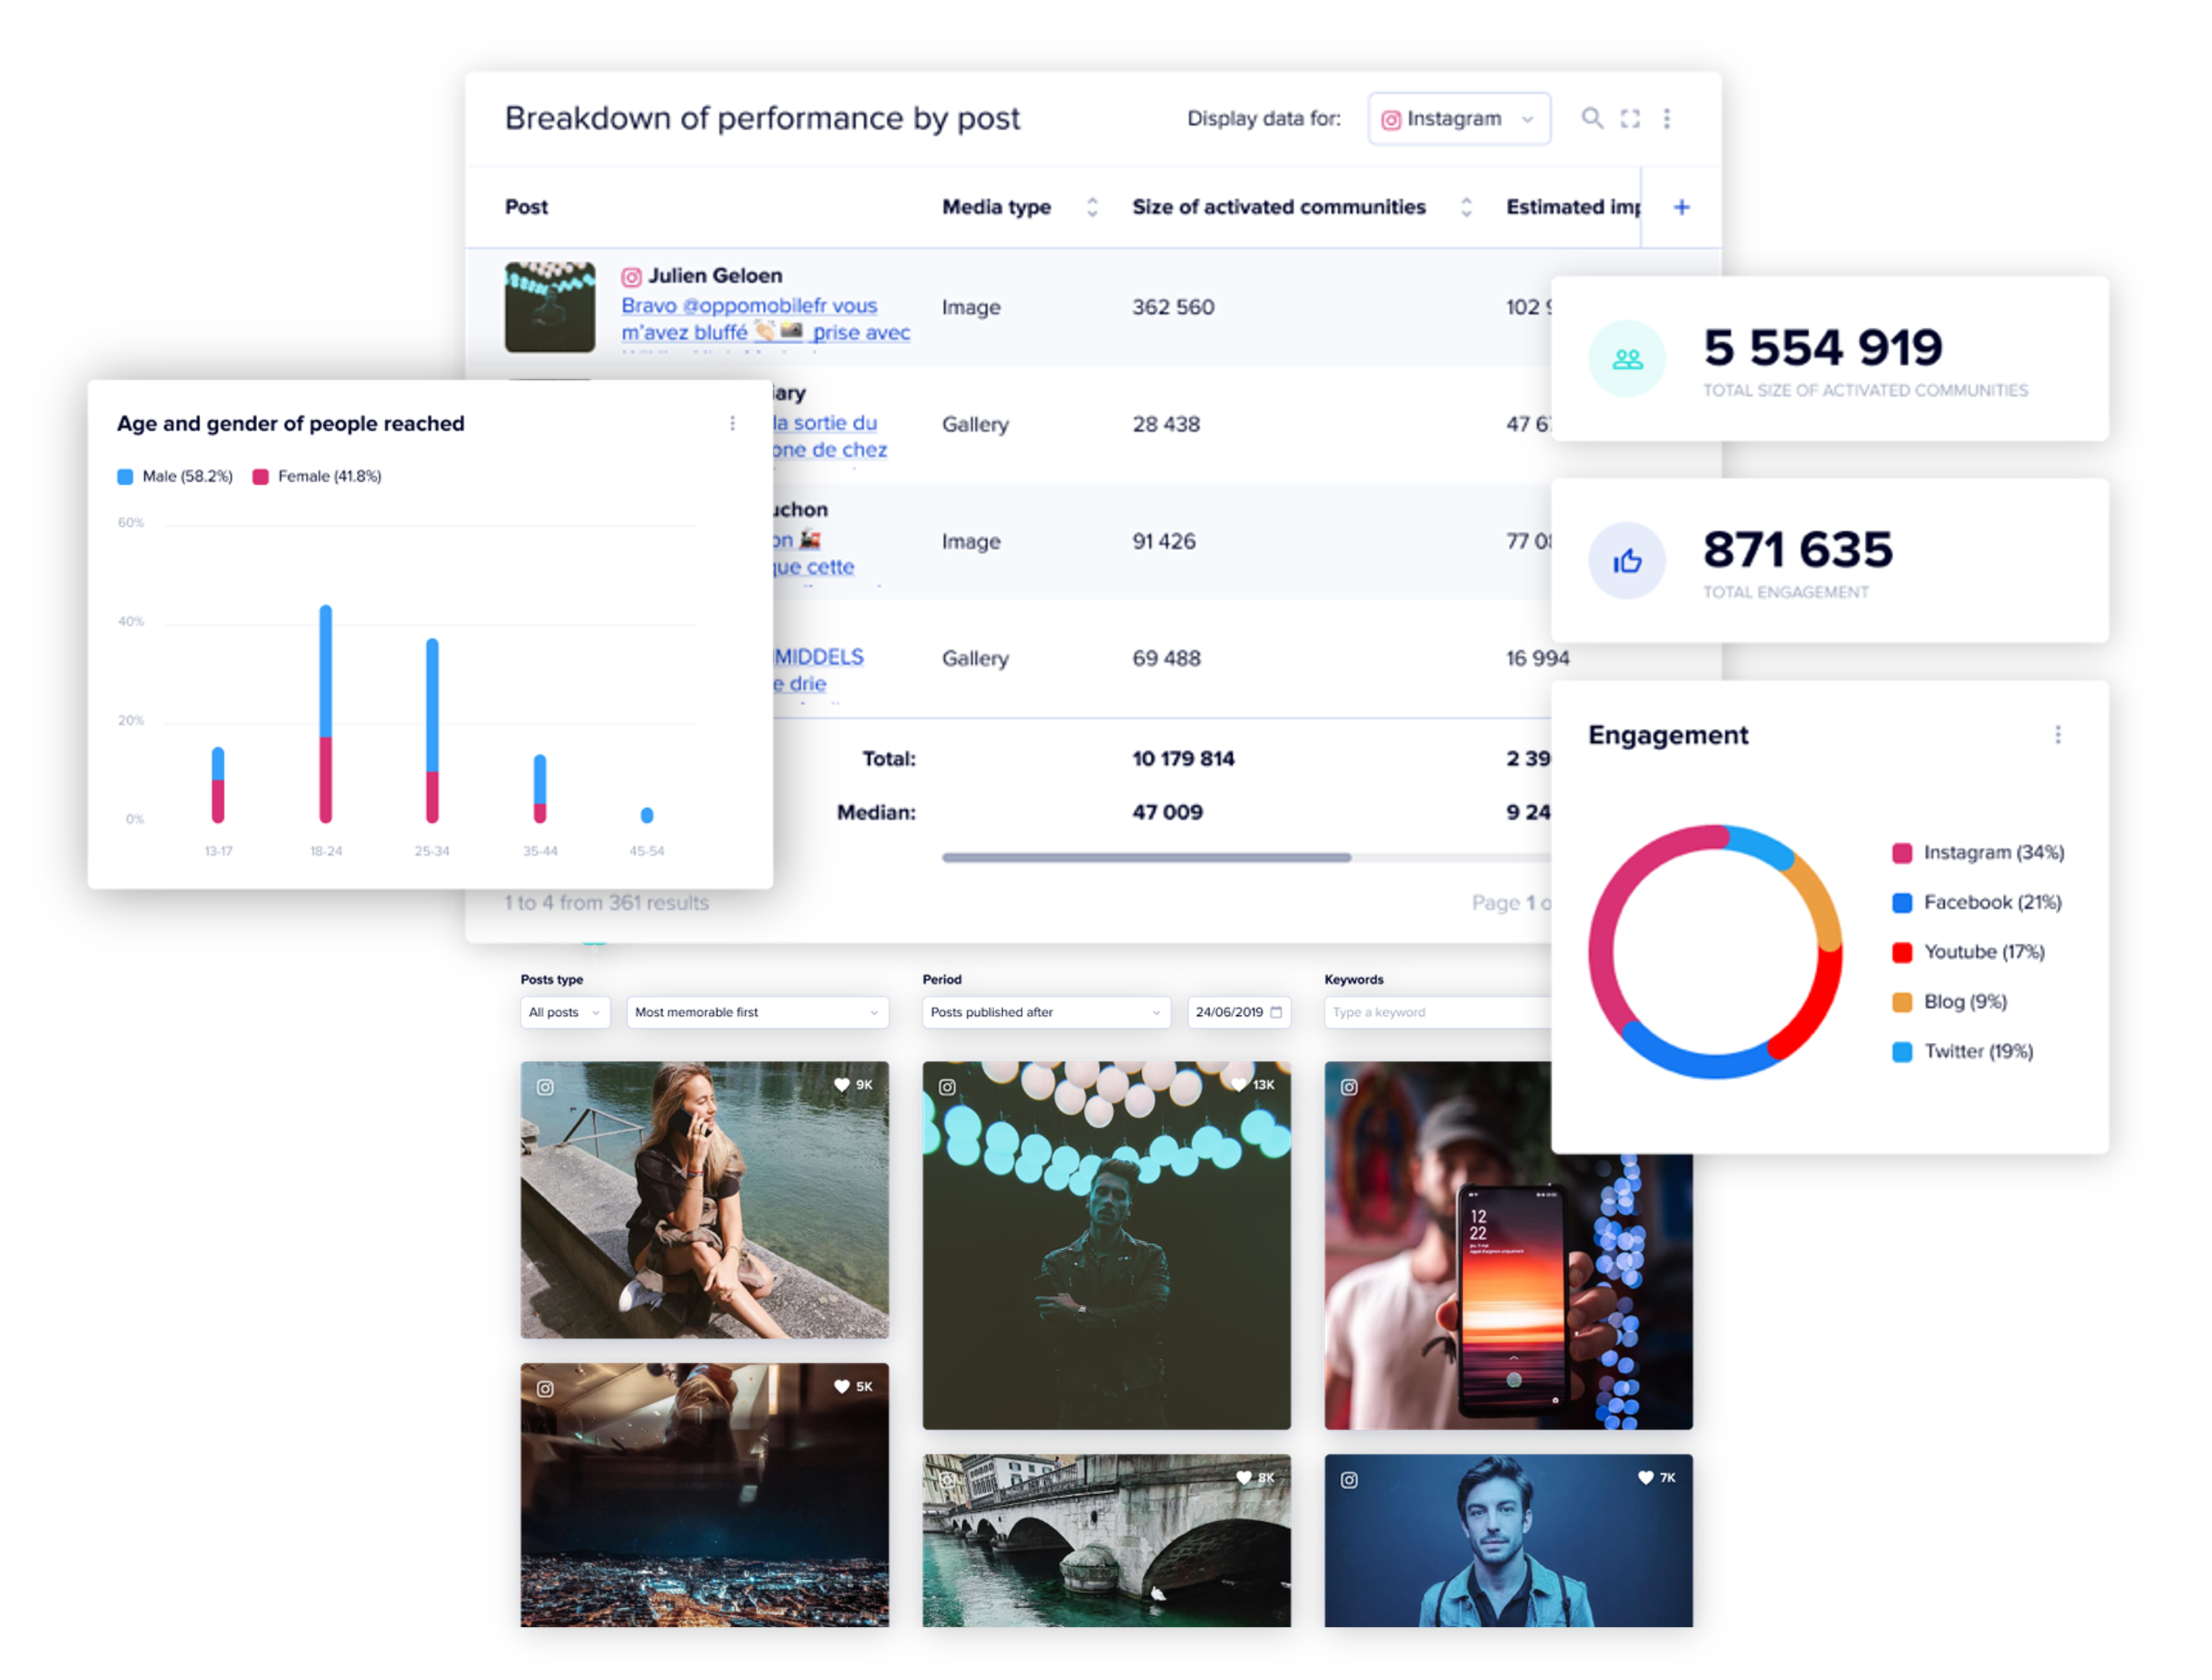2212x1680 pixels.
Task: Open the age and gender chart options menu
Action: point(733,423)
